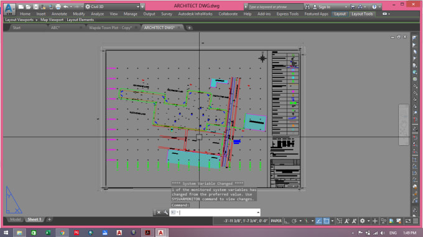Expand the Help dropdown arrow
The width and height of the screenshot is (423, 237).
(379, 7)
